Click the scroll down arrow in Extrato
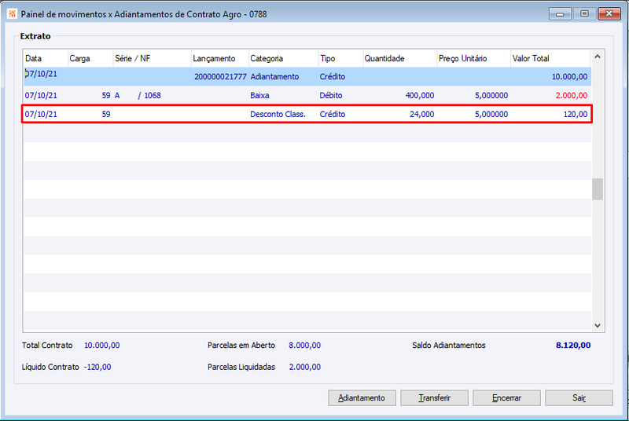The height and width of the screenshot is (421, 629). [598, 325]
